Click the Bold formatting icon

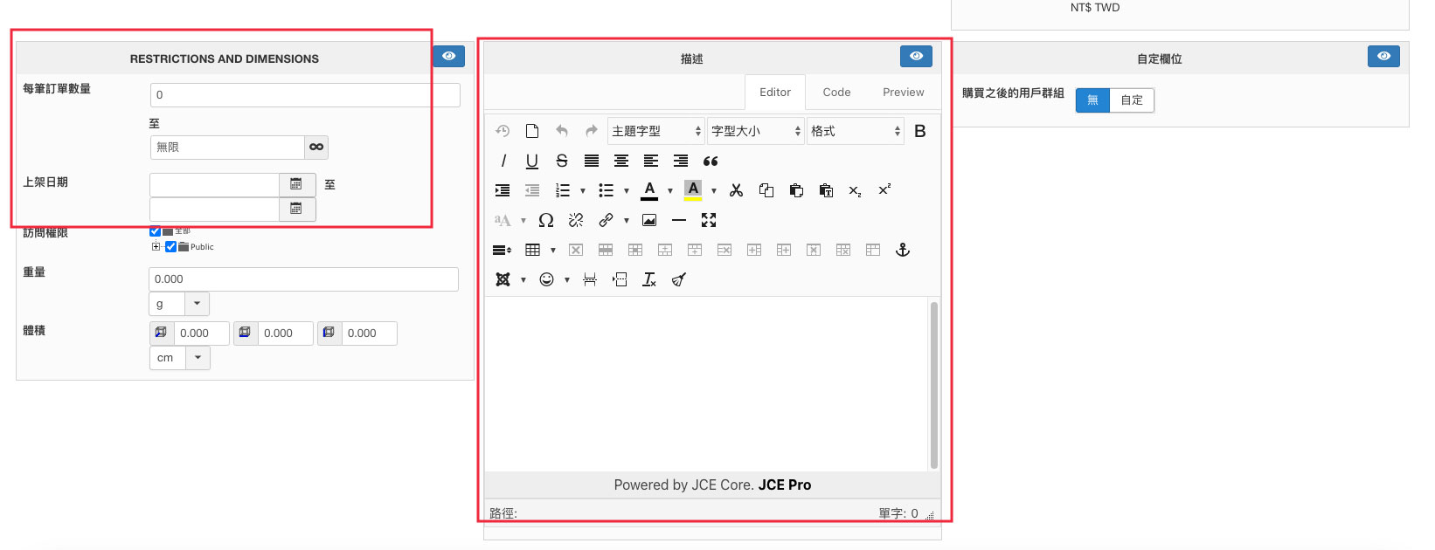pyautogui.click(x=919, y=131)
